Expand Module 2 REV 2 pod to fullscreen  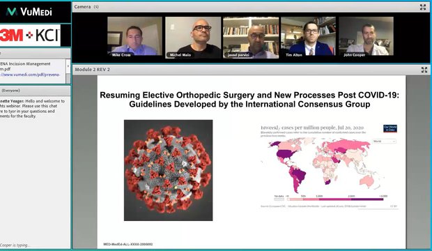tap(424, 70)
